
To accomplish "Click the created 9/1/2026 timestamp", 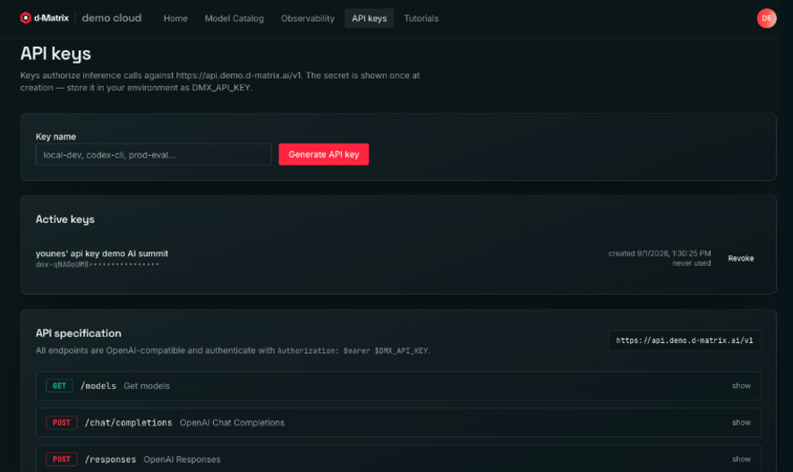I will tap(660, 253).
